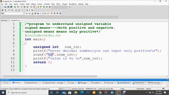Viewport: 169px width, 95px height.
Task: Click the New file toolbar icon
Action: (3, 7)
